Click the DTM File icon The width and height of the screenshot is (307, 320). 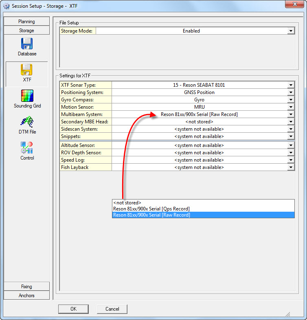coord(27,122)
